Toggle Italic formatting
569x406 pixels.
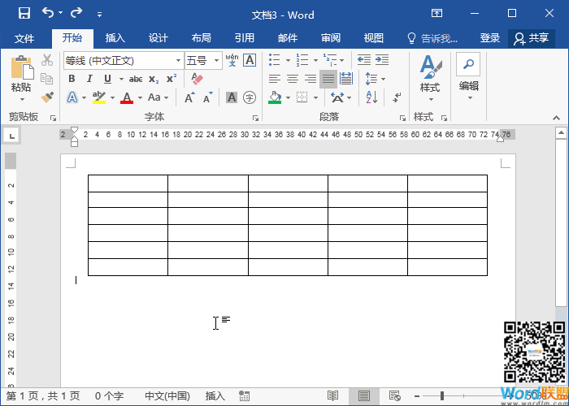[x=89, y=79]
